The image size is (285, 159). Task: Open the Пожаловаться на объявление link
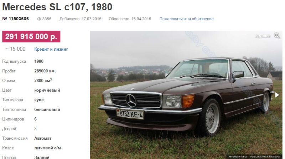[186, 19]
